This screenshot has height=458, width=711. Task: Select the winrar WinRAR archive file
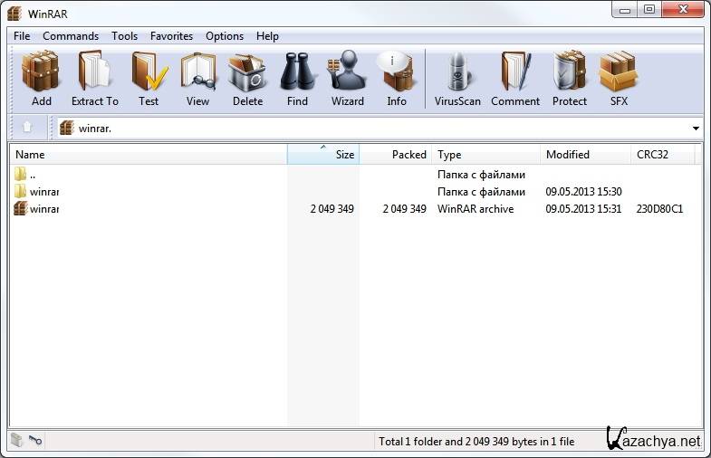tap(43, 209)
